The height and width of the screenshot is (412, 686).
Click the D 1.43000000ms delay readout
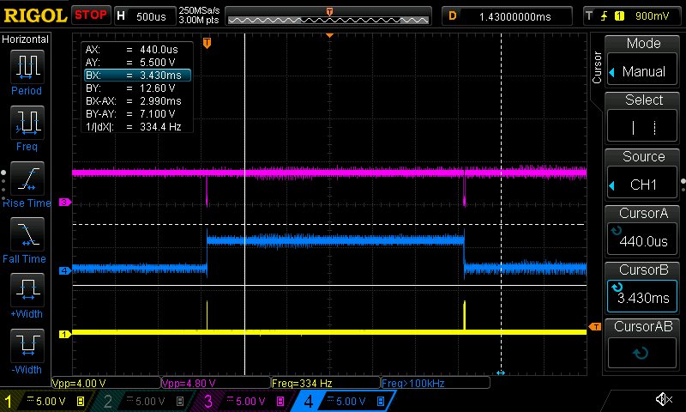pos(507,16)
